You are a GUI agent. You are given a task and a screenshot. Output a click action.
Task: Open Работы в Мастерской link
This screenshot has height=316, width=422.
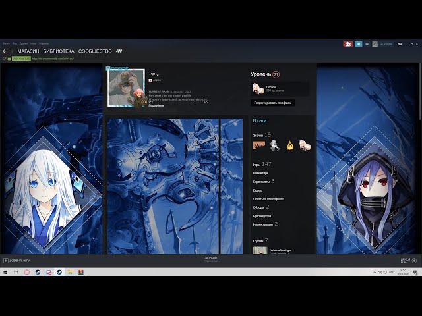[268, 199]
